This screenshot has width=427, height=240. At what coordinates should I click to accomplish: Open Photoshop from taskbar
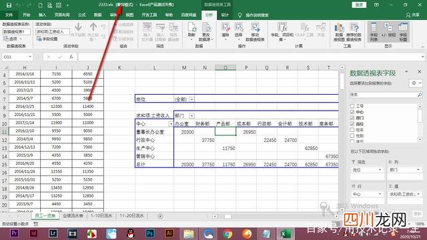tap(149, 233)
